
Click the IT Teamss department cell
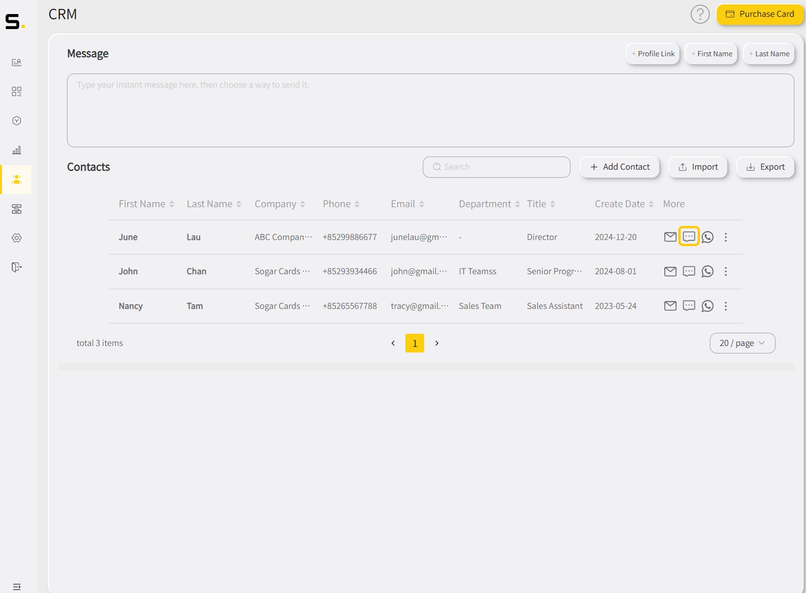[x=478, y=271]
